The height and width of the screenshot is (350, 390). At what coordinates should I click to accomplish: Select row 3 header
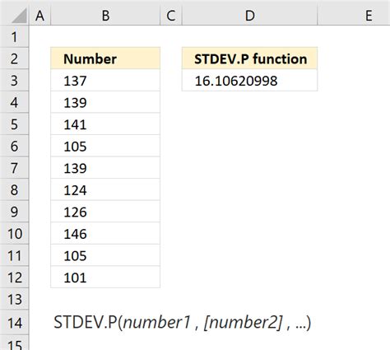(14, 80)
